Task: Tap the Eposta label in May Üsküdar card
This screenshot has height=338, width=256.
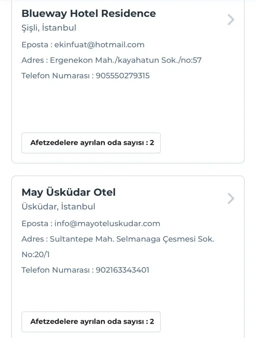Action: (x=35, y=223)
